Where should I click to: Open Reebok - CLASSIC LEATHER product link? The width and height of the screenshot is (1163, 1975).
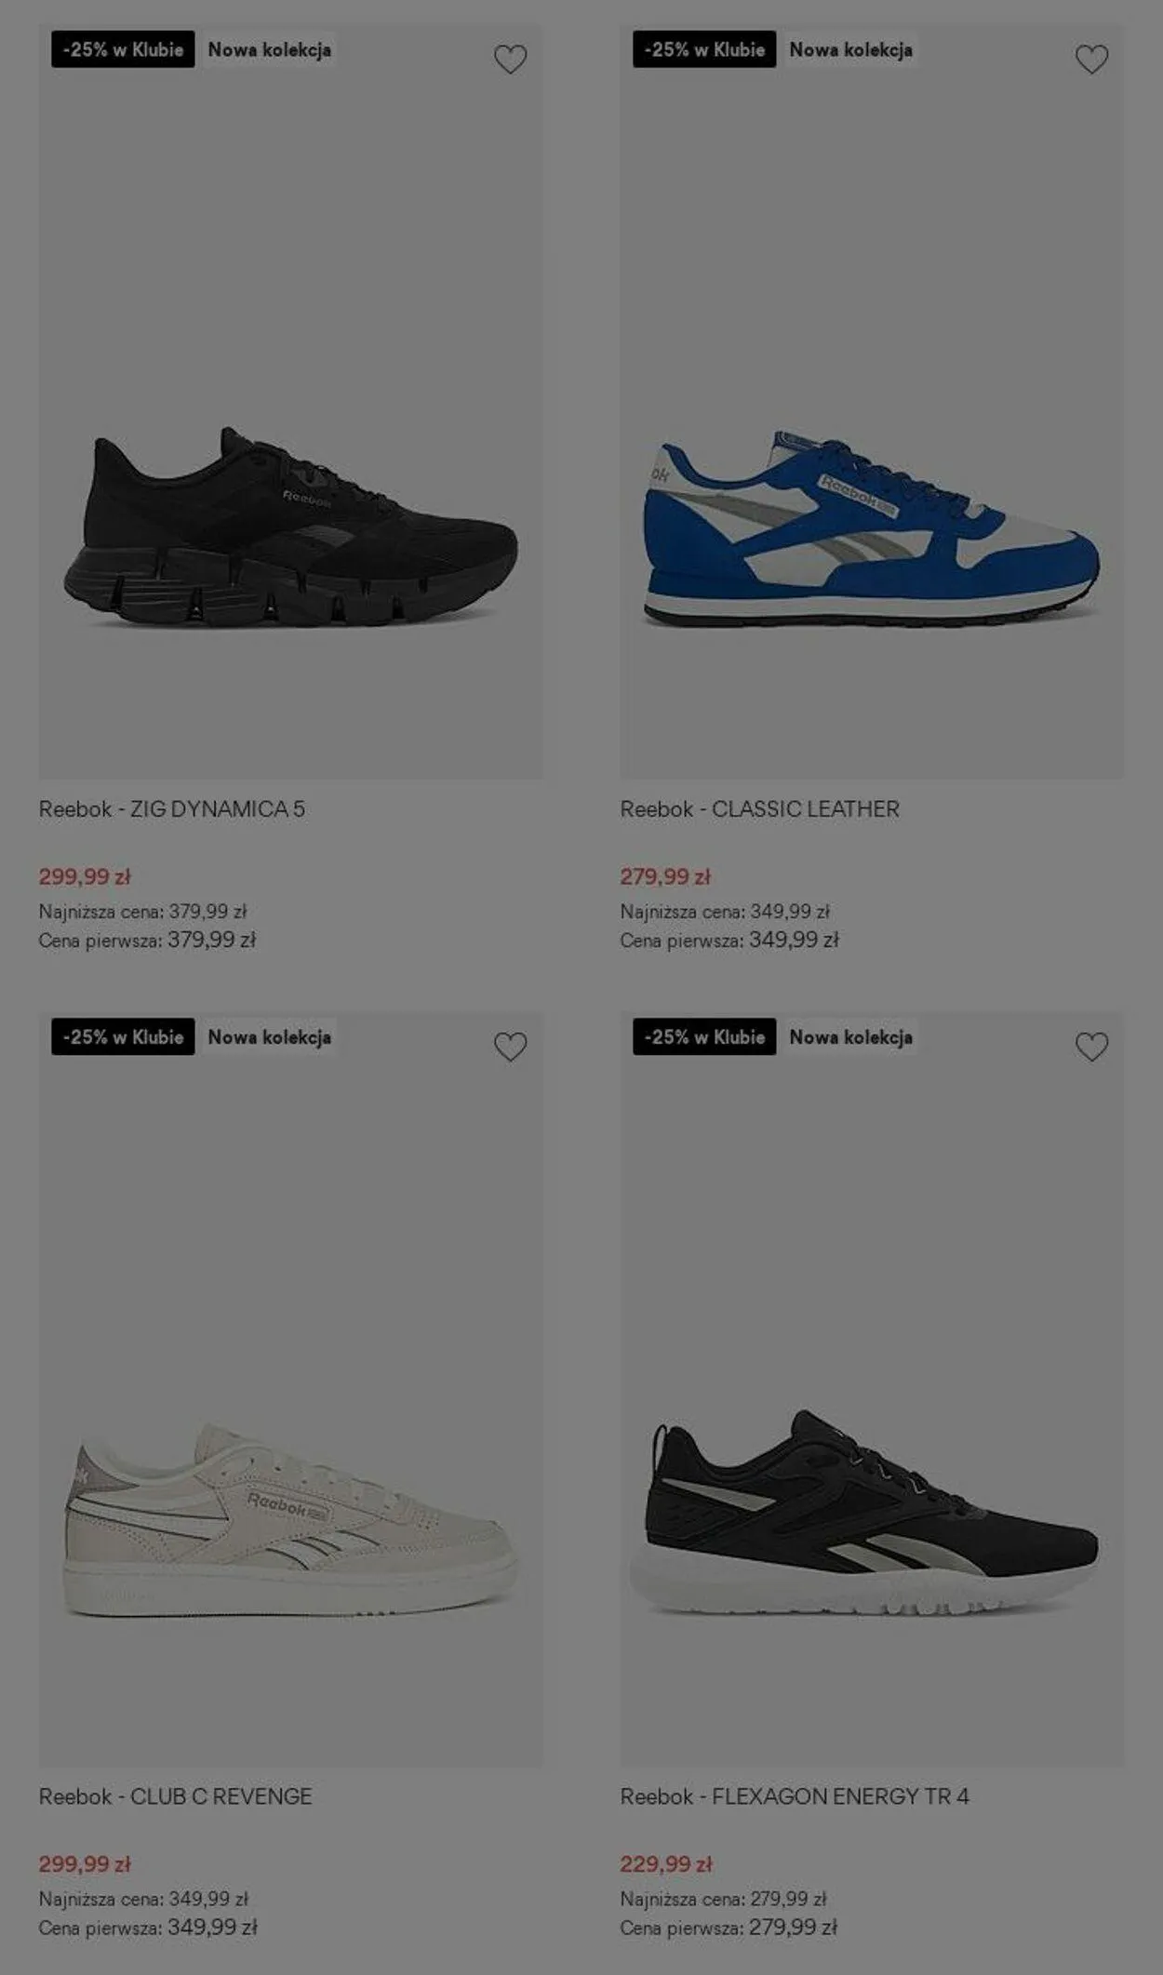pos(760,809)
